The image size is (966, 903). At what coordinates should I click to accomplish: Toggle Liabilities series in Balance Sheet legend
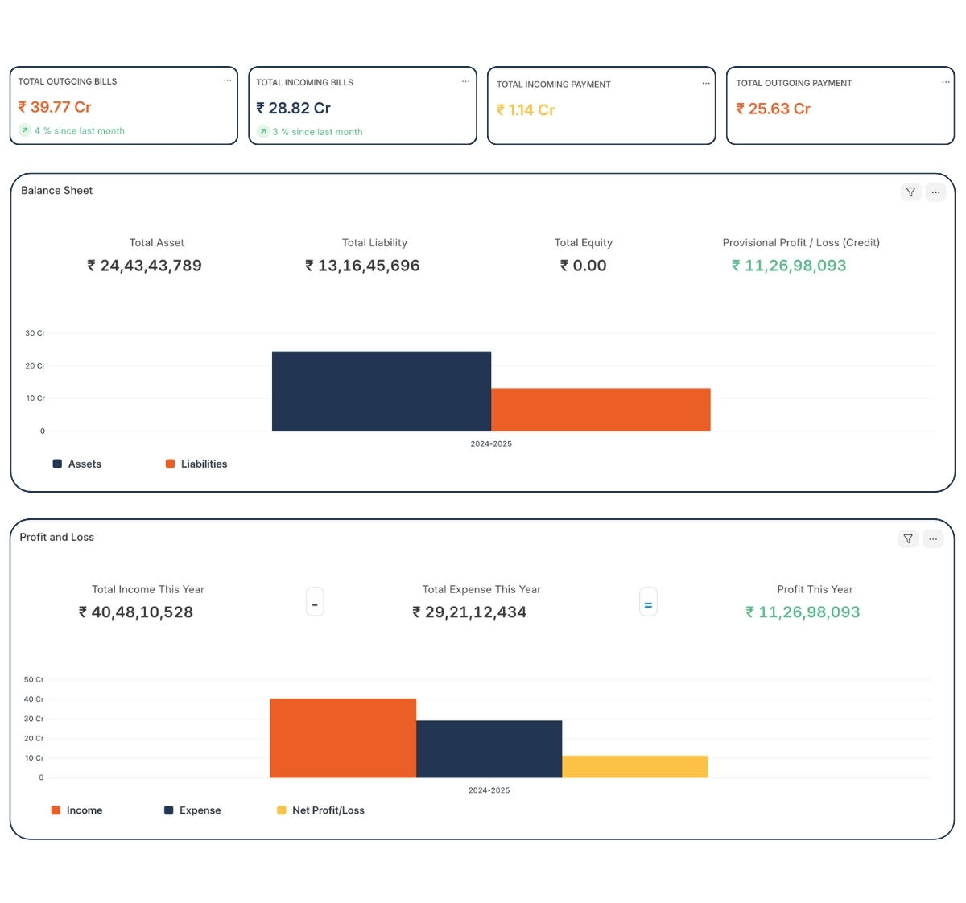click(196, 464)
